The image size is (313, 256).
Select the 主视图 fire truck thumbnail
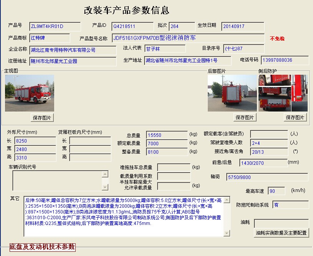[x=30, y=93]
